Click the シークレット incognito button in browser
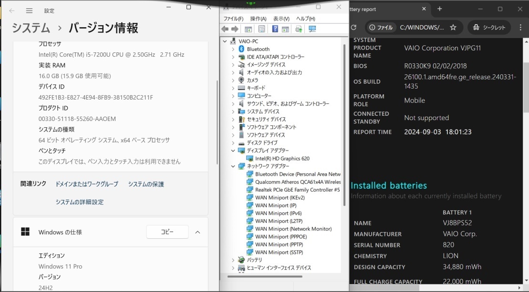Screen dimensions: 529x292 pyautogui.click(x=489, y=27)
